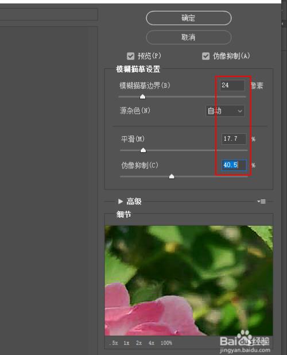The image size is (287, 355).
Task: Set detail zoom to 4x
Action: pos(152,343)
